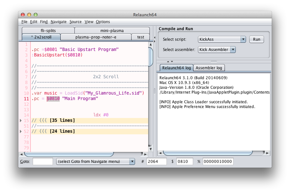Click the Goto text field
The height and width of the screenshot is (193, 290).
pyautogui.click(x=43, y=162)
